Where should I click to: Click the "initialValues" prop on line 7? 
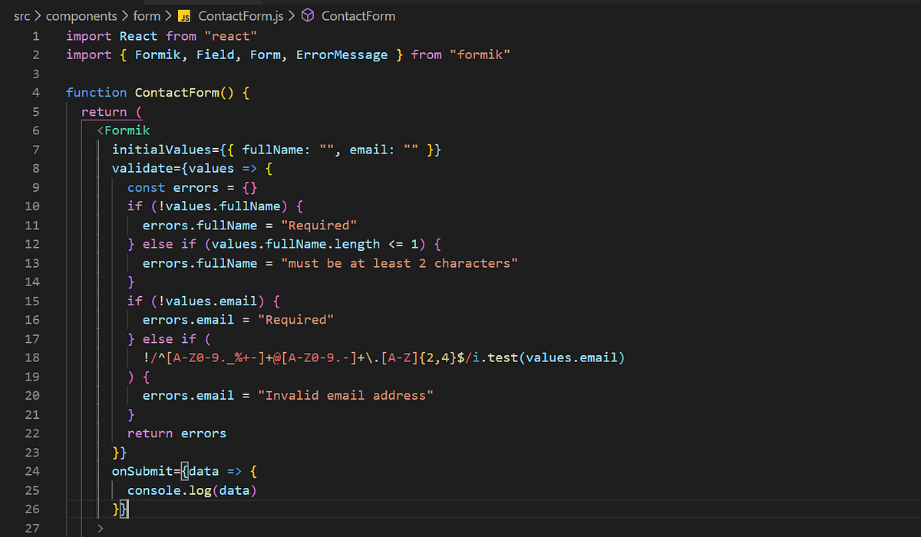point(160,149)
